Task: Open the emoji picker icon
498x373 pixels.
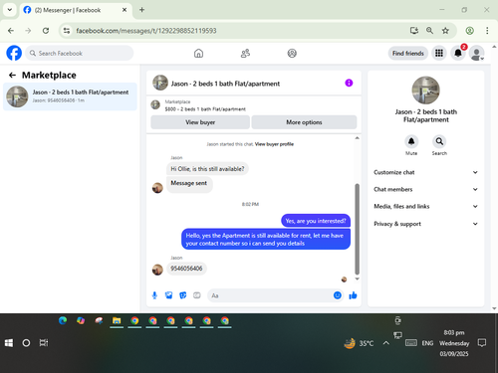Action: point(338,295)
